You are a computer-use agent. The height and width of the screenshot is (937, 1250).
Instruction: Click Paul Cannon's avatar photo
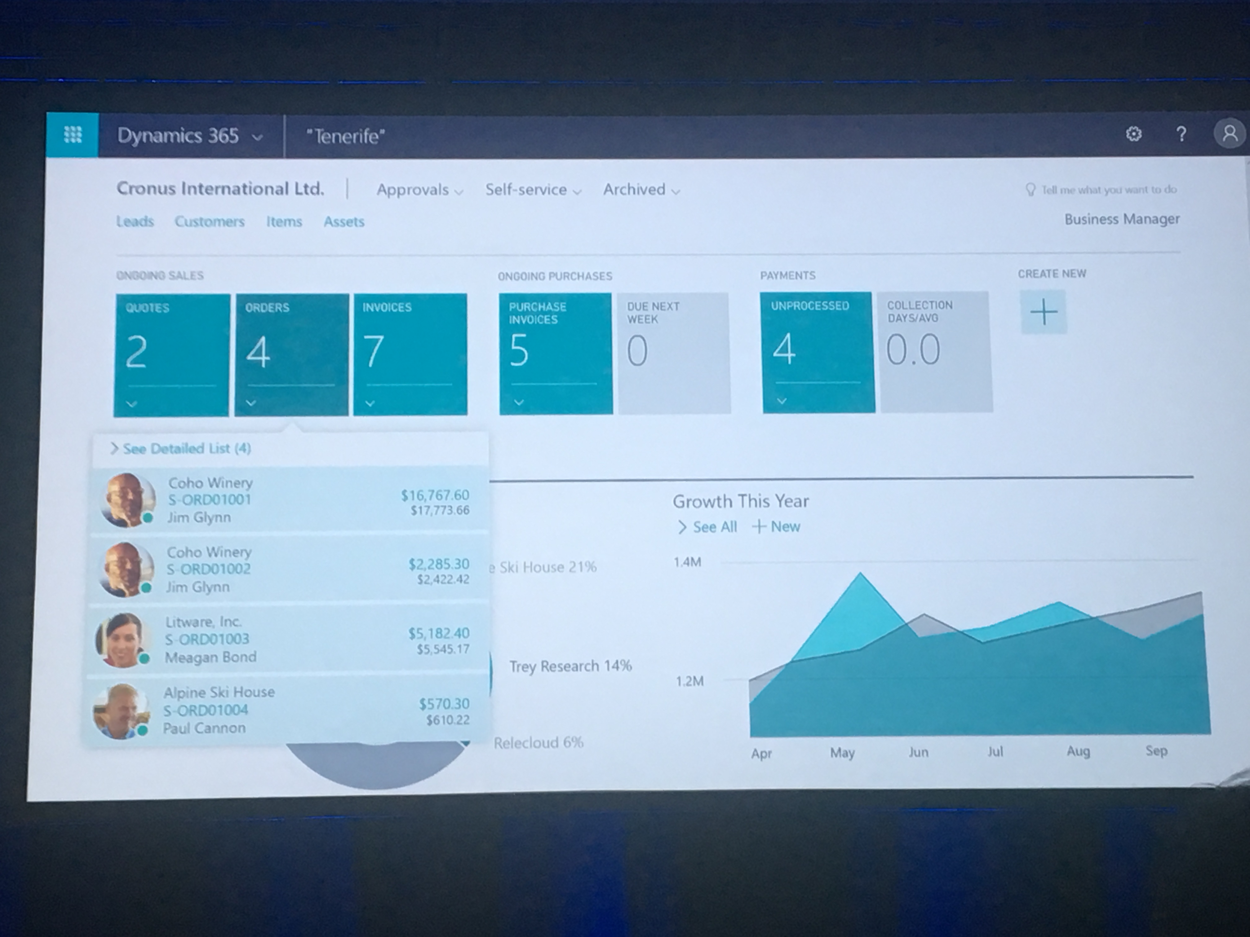(x=122, y=711)
